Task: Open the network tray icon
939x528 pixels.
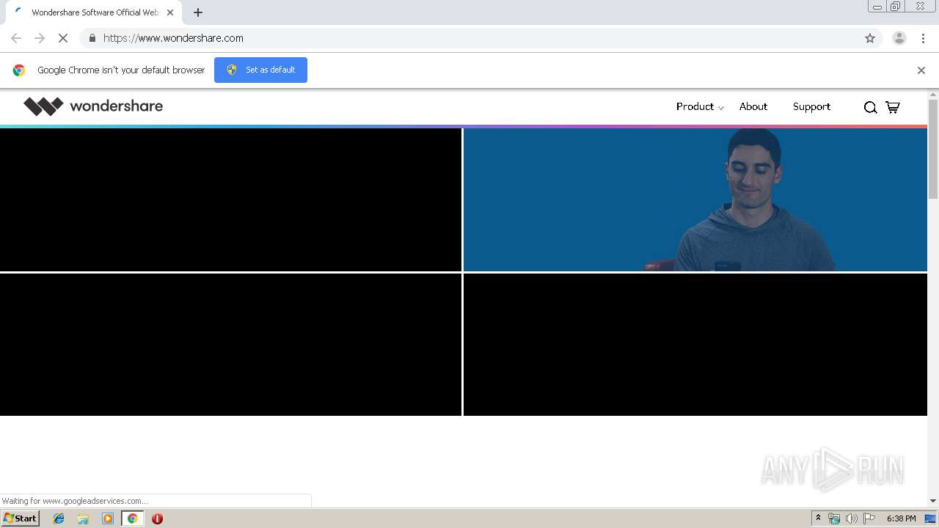Action: click(x=834, y=518)
